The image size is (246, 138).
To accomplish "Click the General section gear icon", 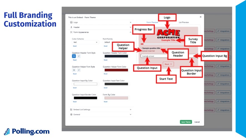I will (71, 114).
